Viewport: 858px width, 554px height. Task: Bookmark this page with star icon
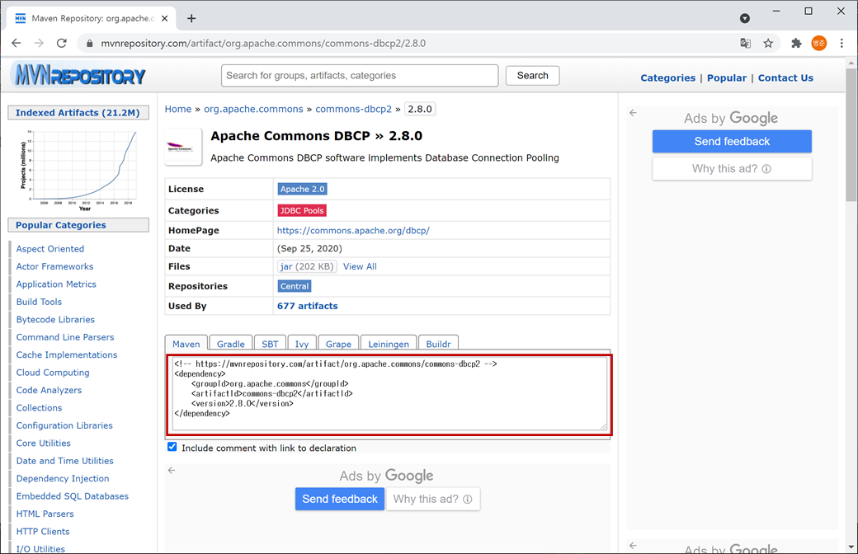(768, 43)
